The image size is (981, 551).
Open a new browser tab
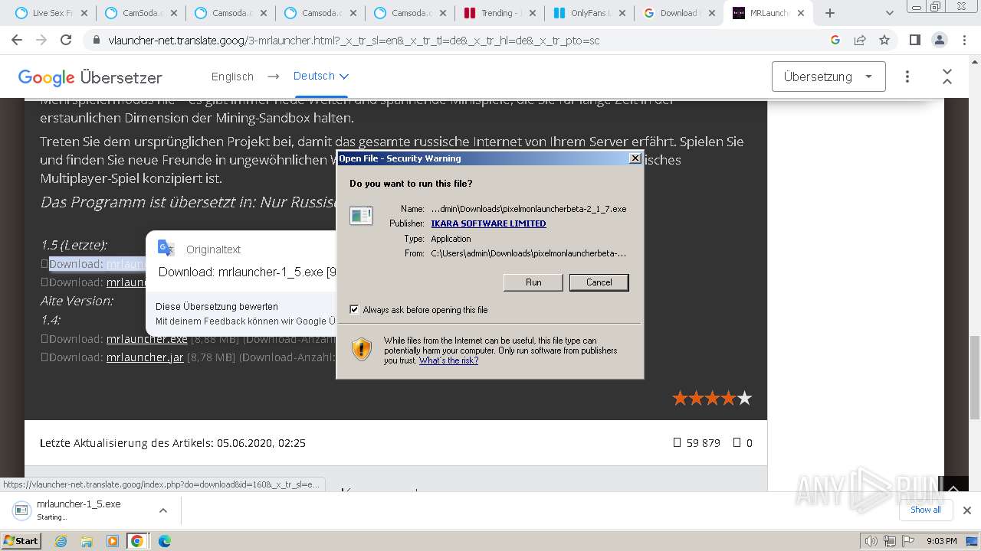829,13
